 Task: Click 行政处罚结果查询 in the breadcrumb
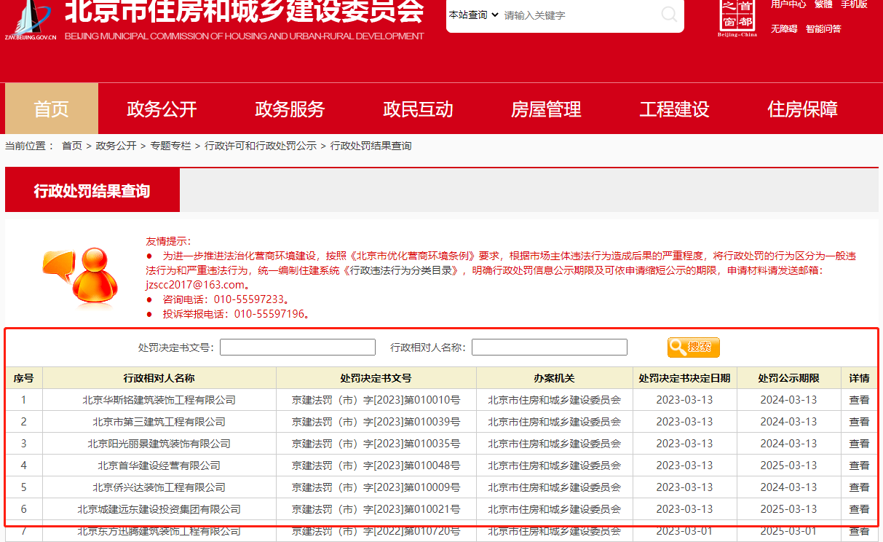371,146
